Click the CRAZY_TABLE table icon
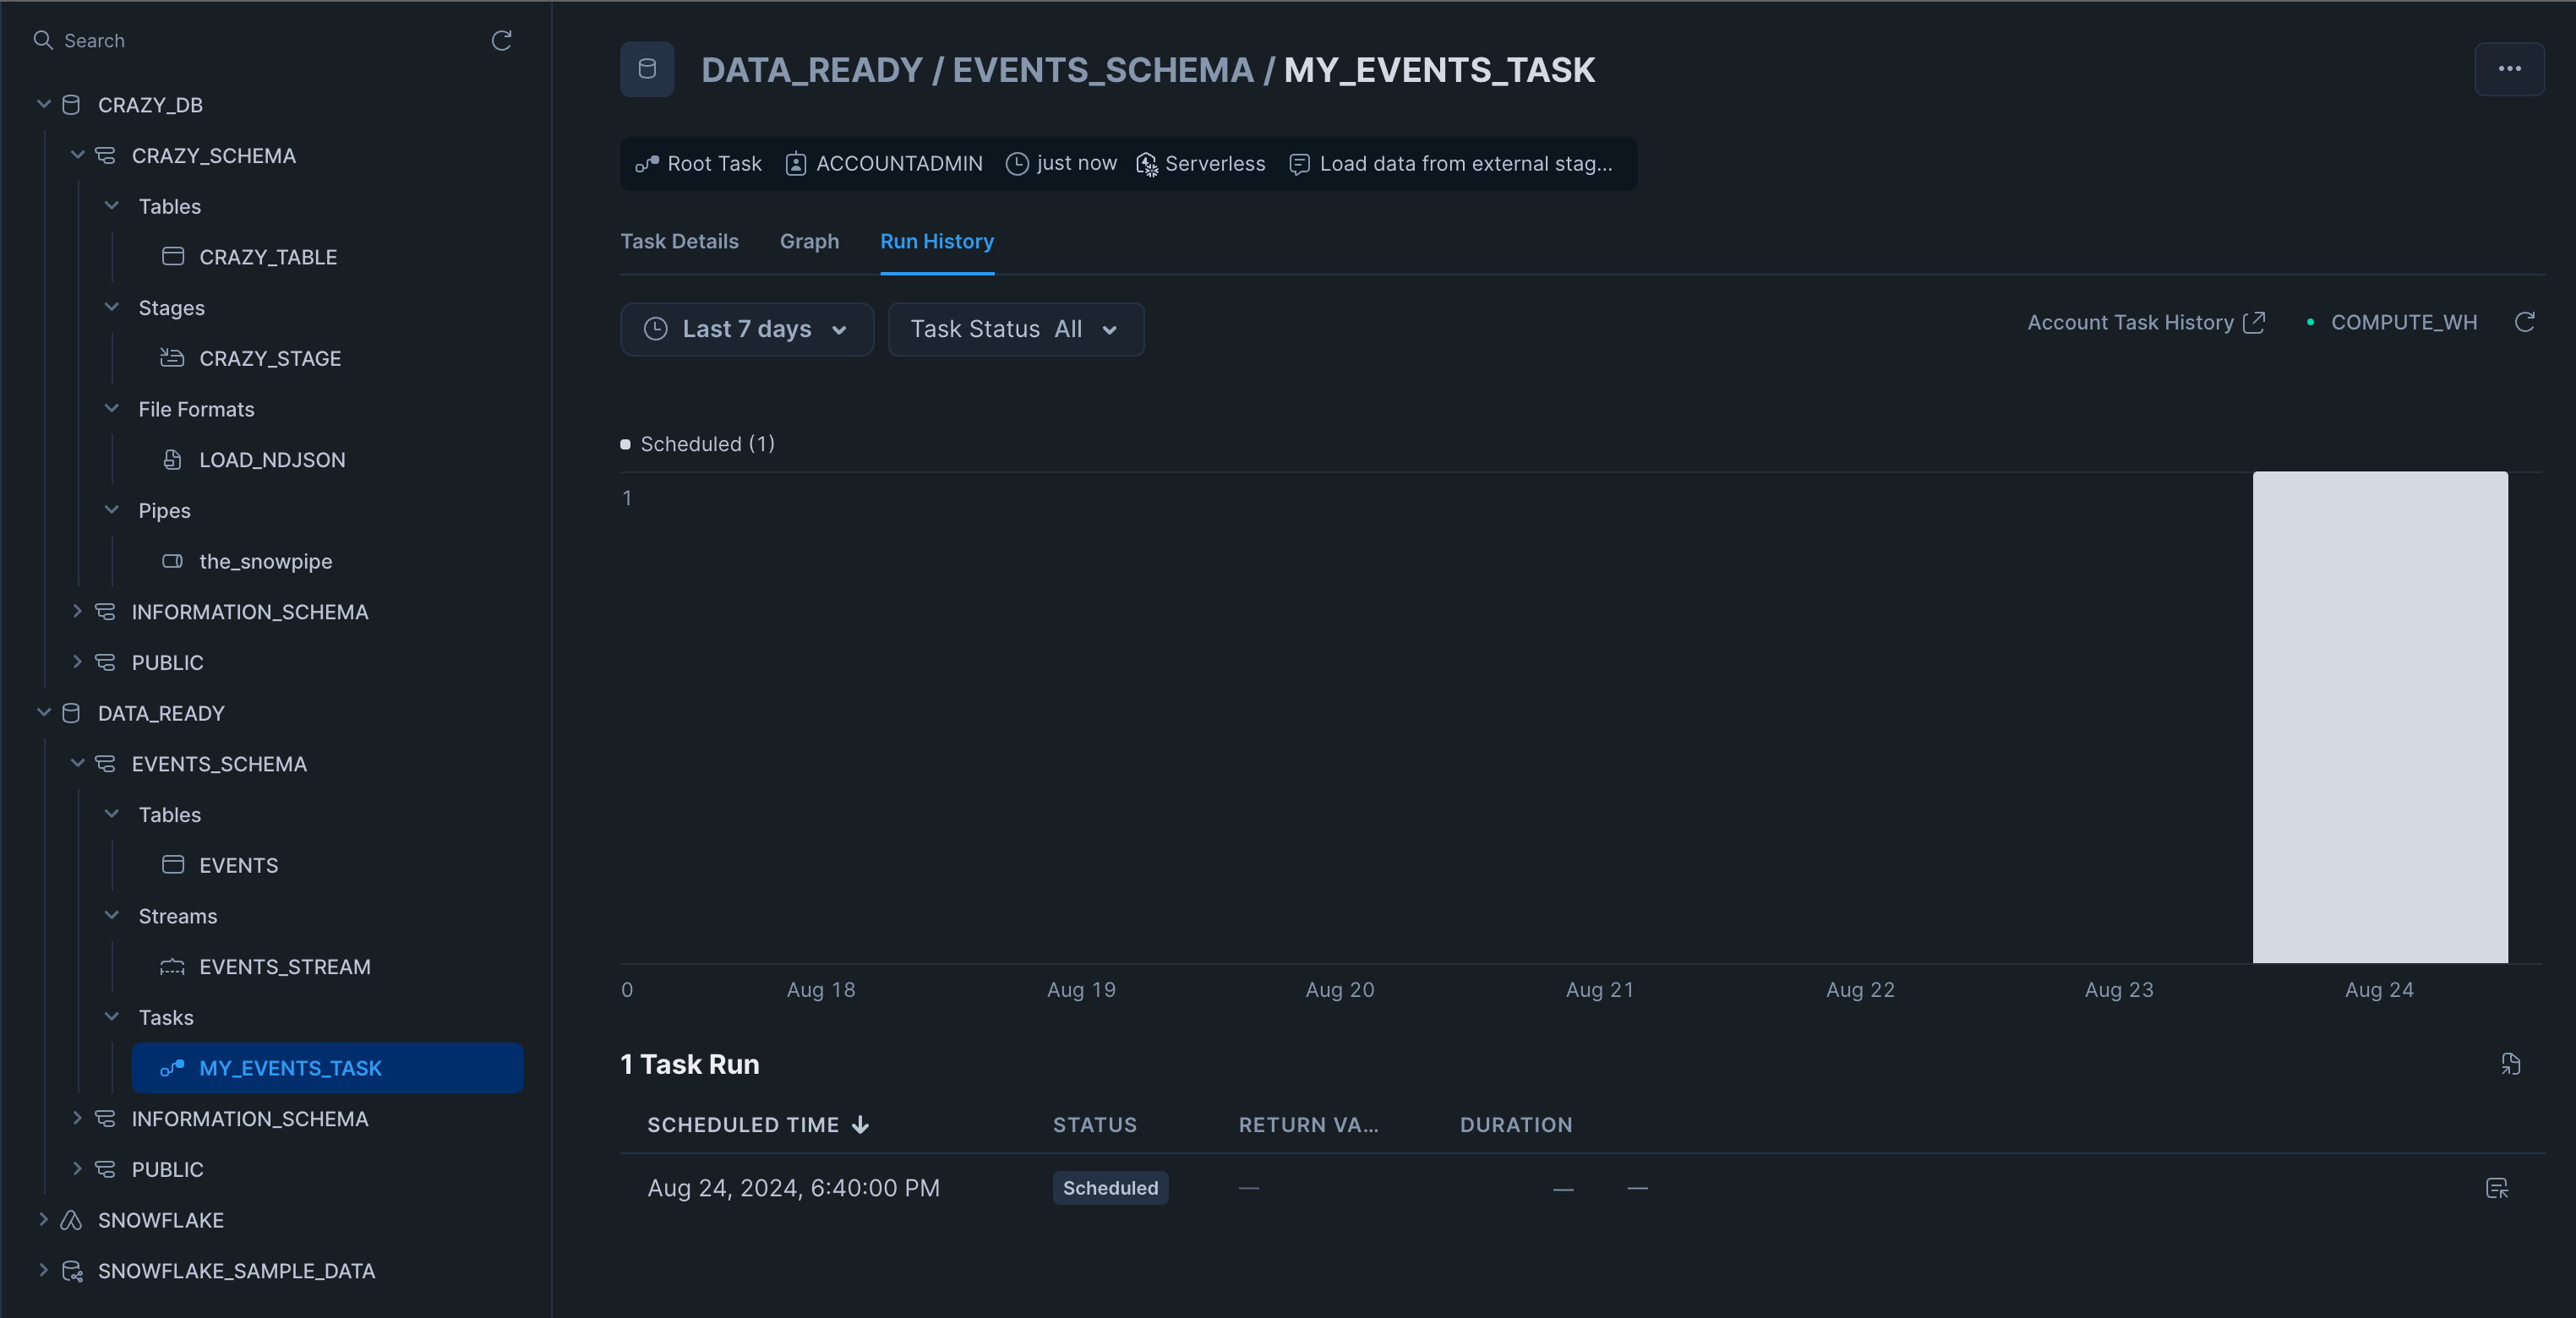The image size is (2576, 1318). tap(173, 256)
